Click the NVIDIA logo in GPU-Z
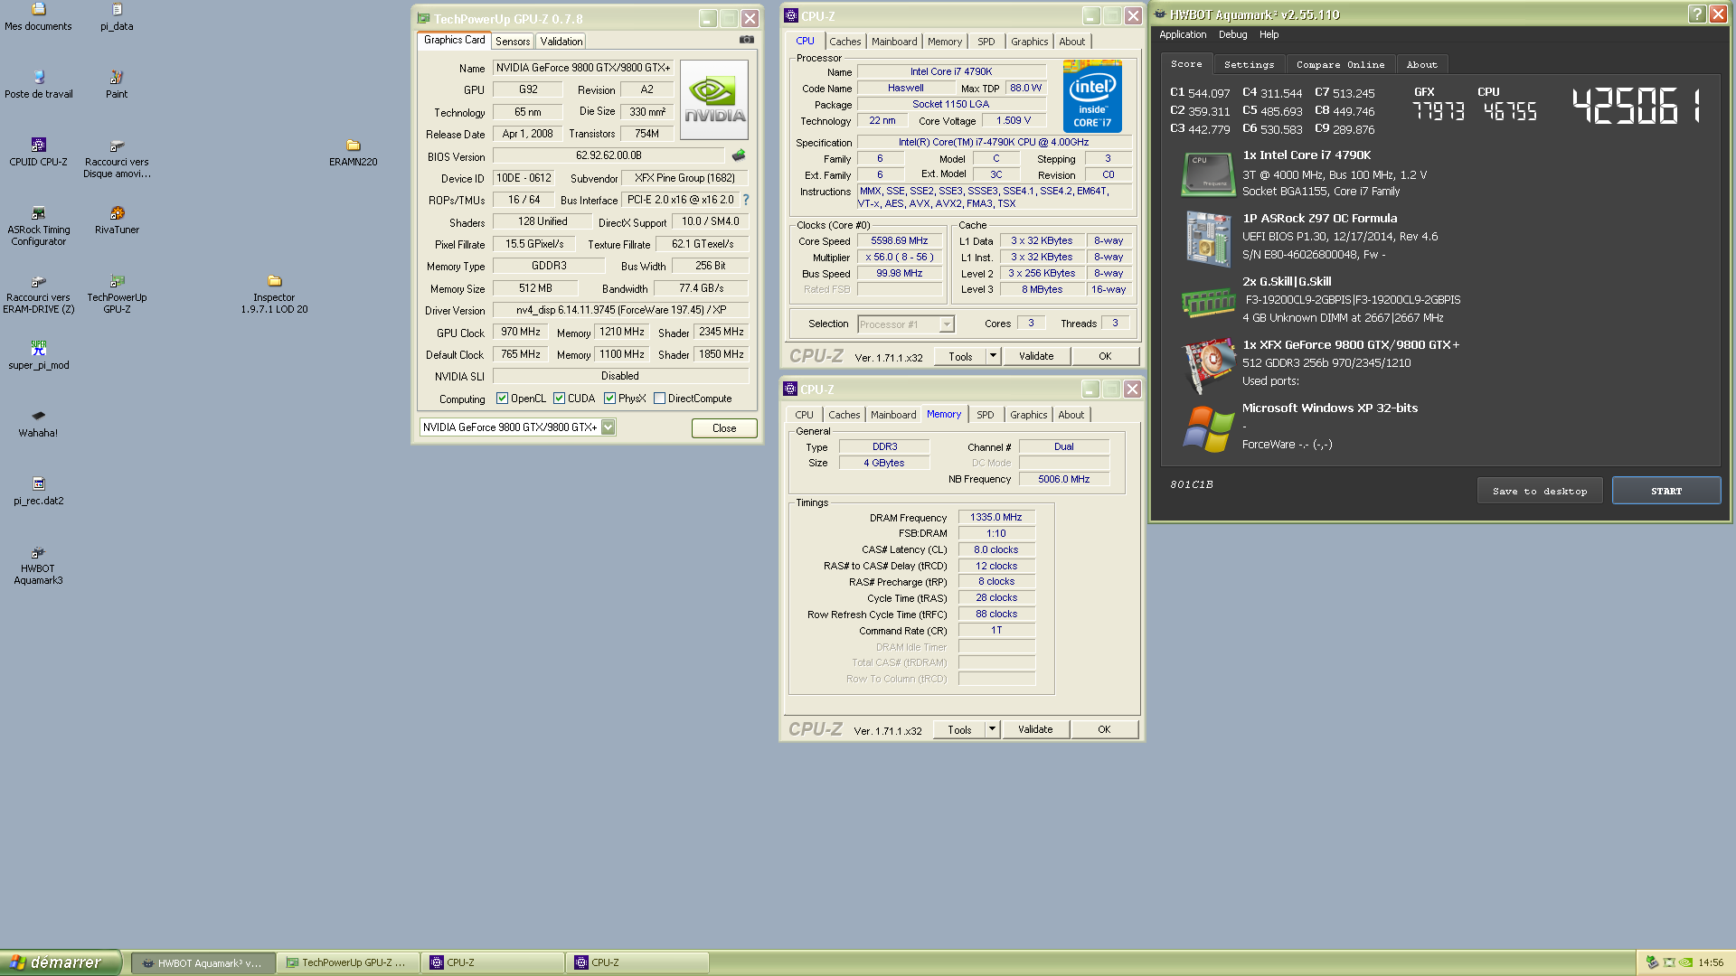The width and height of the screenshot is (1736, 976). pos(714,99)
